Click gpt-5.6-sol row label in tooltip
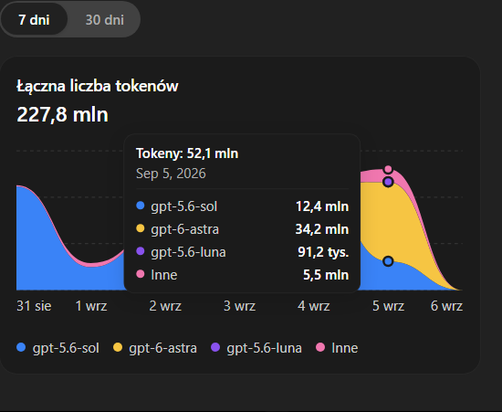This screenshot has height=412, width=502. (184, 206)
